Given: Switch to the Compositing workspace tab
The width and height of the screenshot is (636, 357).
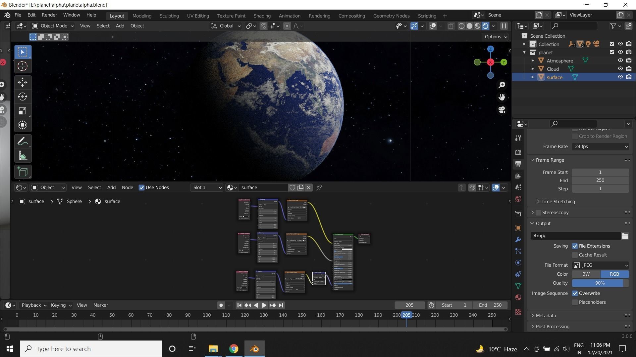Looking at the screenshot, I should pos(351,16).
